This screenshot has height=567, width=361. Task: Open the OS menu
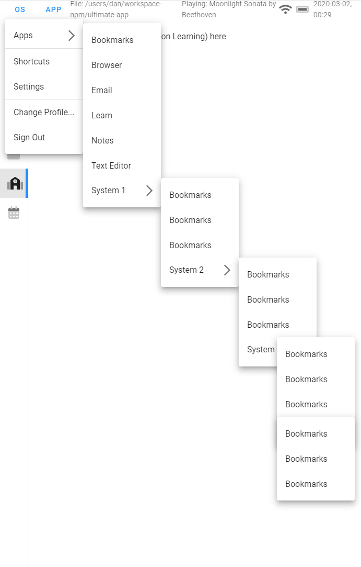[20, 9]
